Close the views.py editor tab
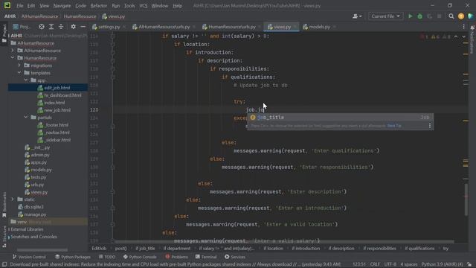This screenshot has width=476, height=268. [295, 27]
